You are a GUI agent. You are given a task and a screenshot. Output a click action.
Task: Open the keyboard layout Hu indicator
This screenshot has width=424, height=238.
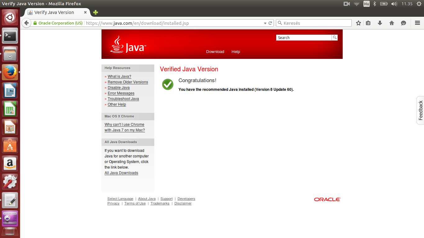366,4
